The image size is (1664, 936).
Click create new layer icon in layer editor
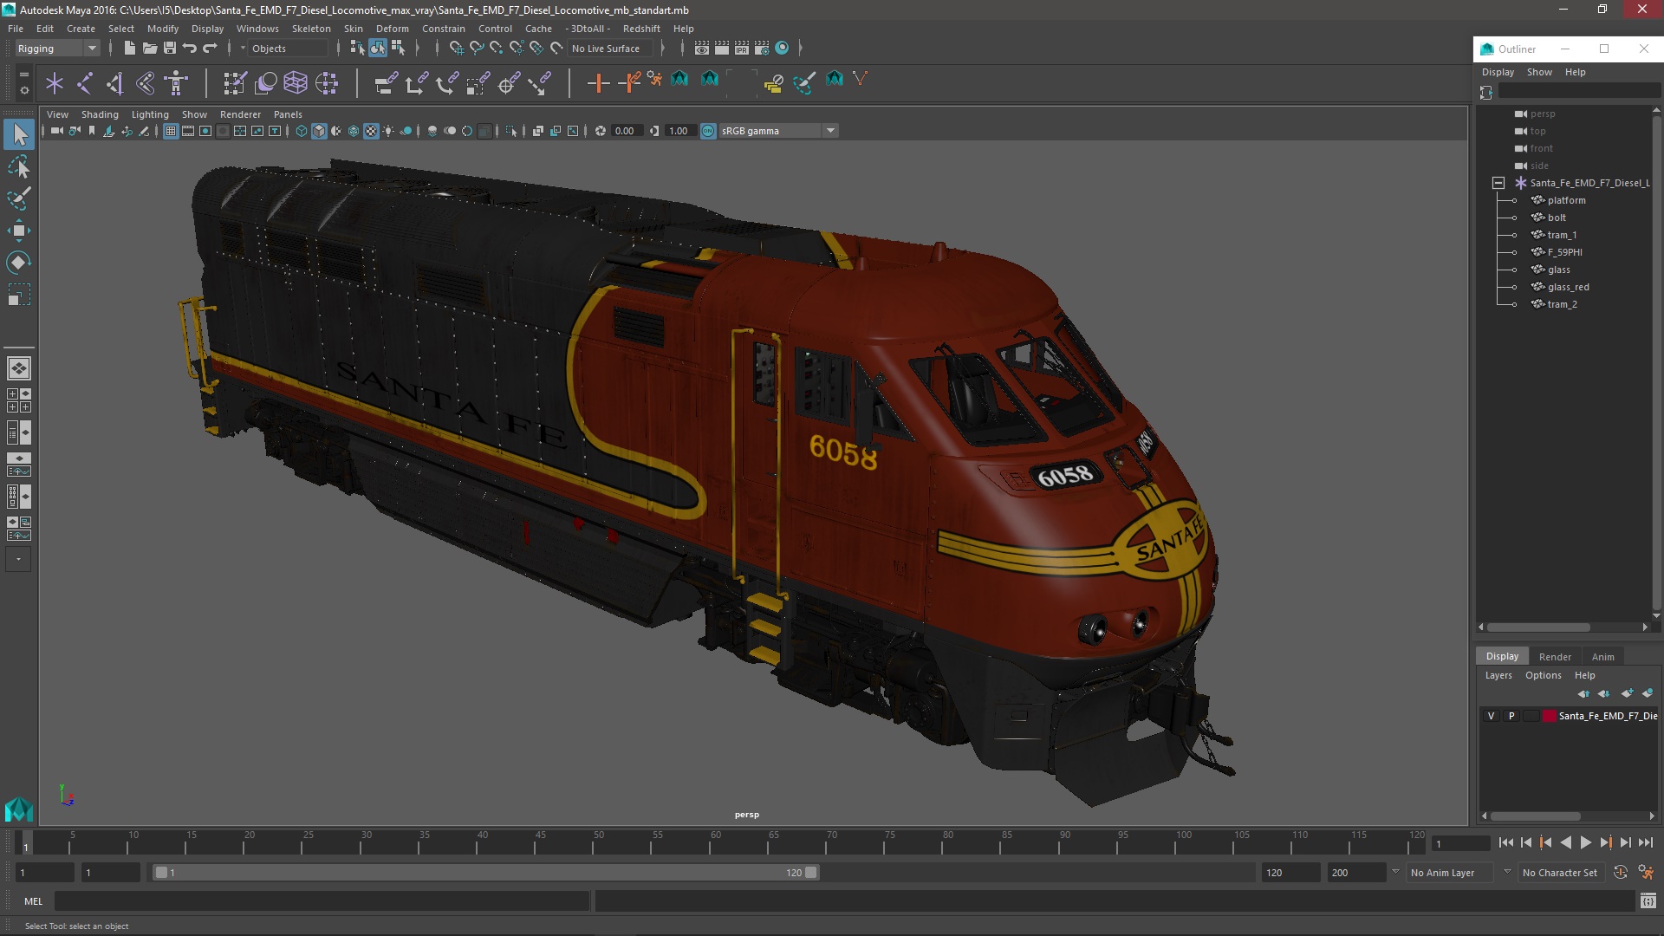point(1627,693)
